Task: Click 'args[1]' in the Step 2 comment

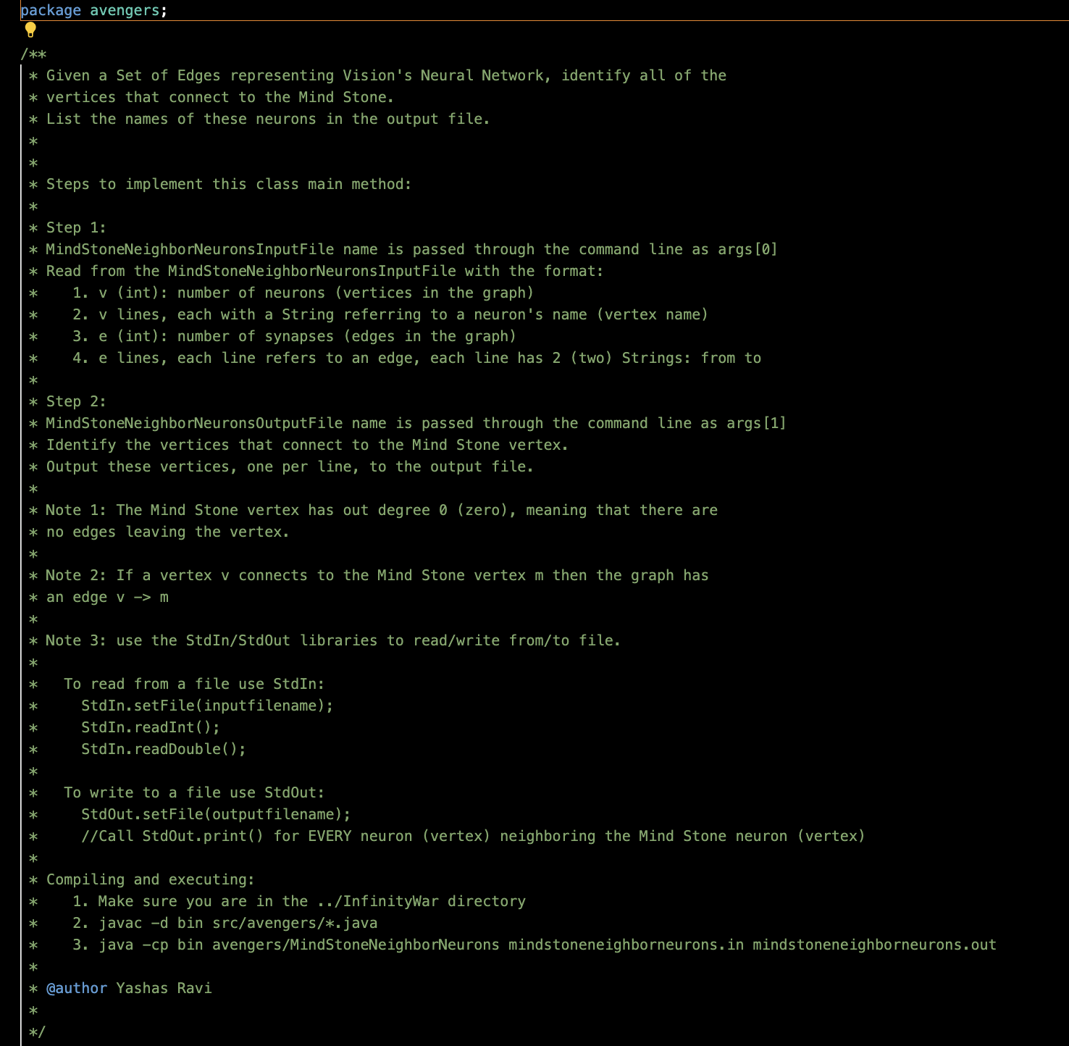Action: [756, 424]
